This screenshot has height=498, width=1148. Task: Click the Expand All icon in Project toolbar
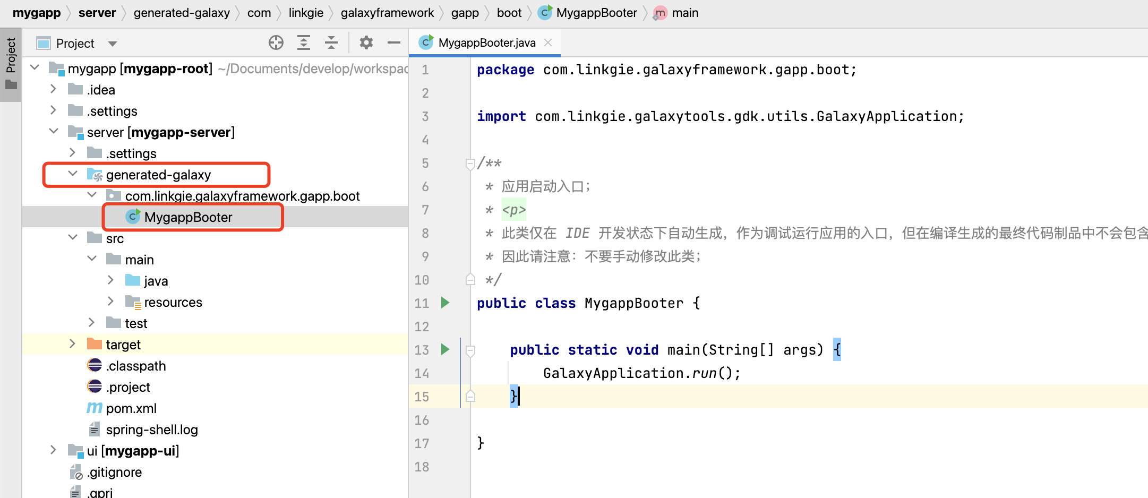click(304, 42)
